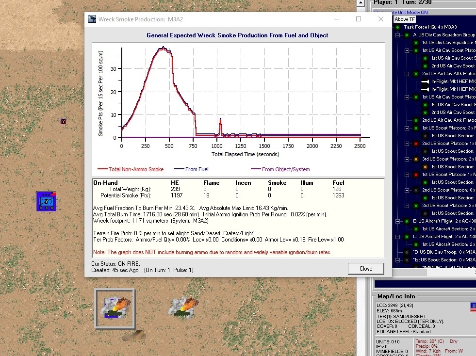
Task: Click the unit tree horizontal scrollbar thumb
Action: (x=410, y=273)
